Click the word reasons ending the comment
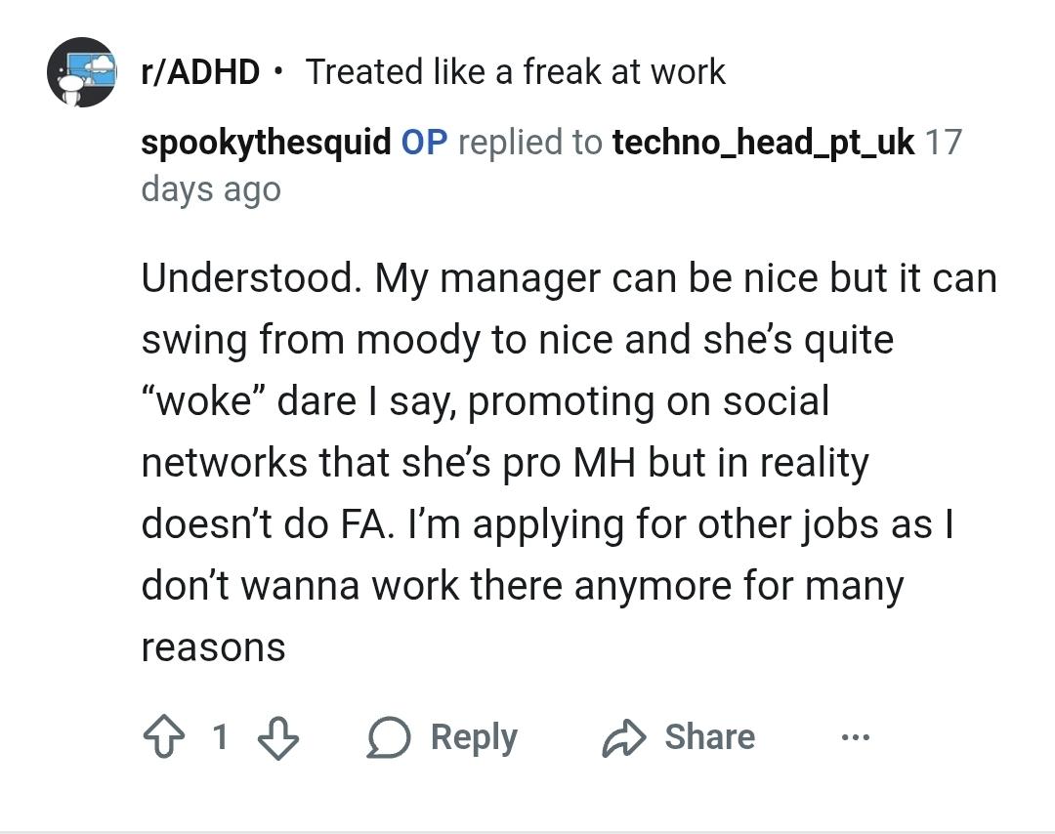The image size is (1055, 834). point(213,647)
